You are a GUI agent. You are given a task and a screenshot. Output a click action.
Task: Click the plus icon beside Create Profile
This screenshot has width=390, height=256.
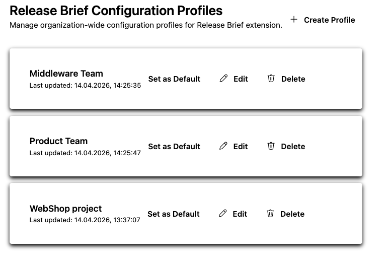[294, 20]
